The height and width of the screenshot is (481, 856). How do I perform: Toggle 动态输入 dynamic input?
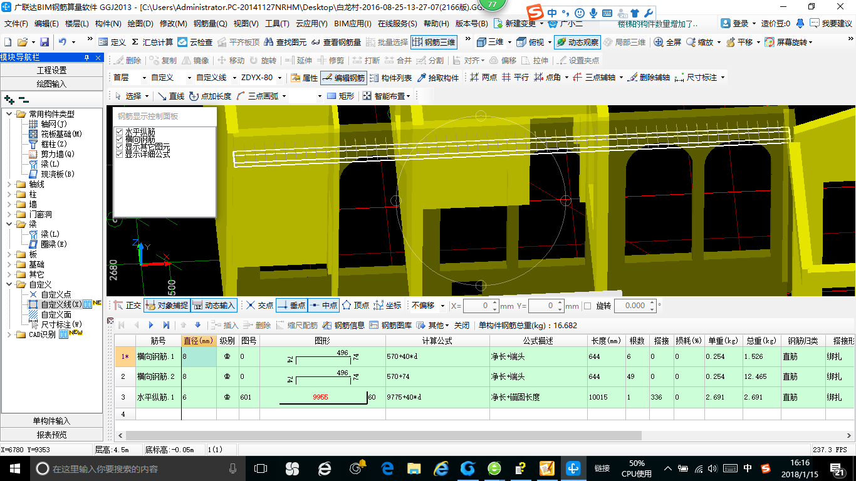(214, 306)
